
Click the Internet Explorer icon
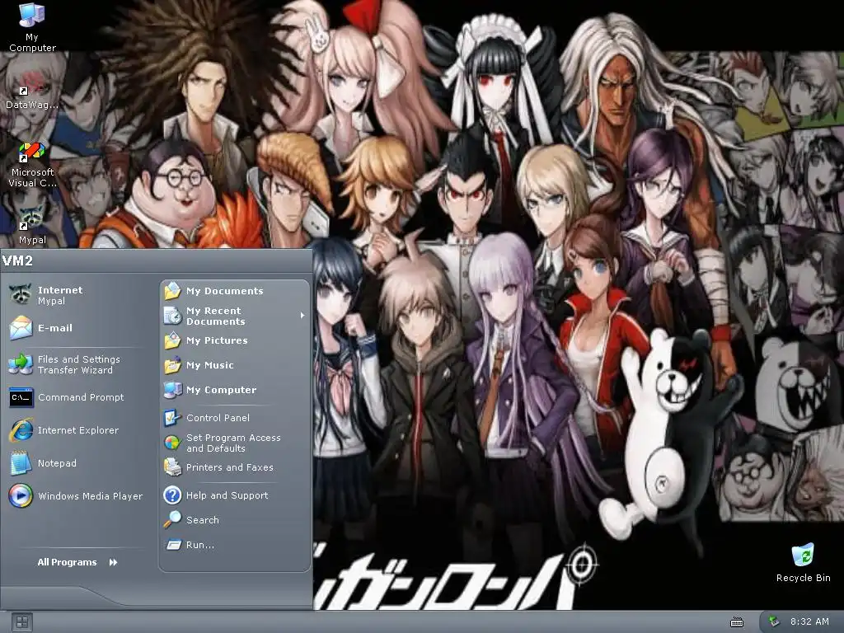tap(21, 430)
